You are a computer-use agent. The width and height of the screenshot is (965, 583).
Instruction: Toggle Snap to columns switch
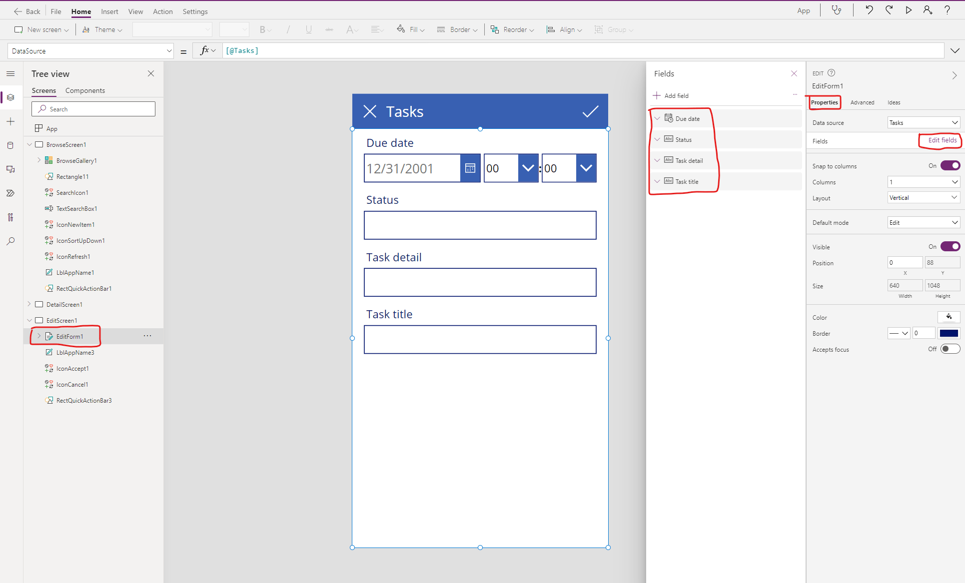click(950, 165)
